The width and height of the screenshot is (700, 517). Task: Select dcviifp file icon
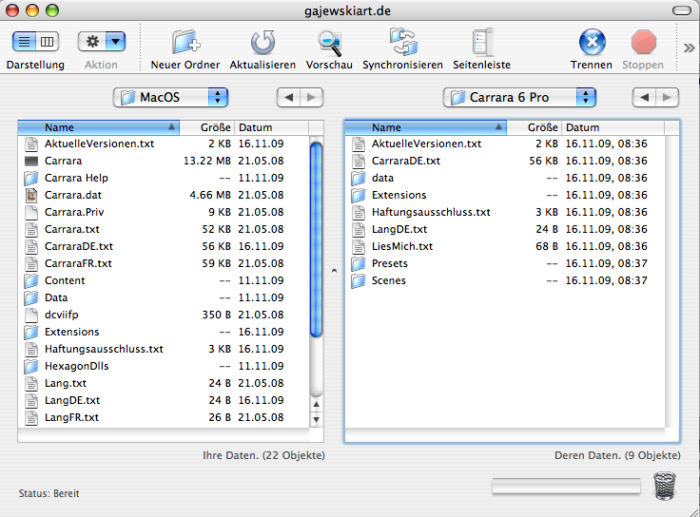coord(31,315)
